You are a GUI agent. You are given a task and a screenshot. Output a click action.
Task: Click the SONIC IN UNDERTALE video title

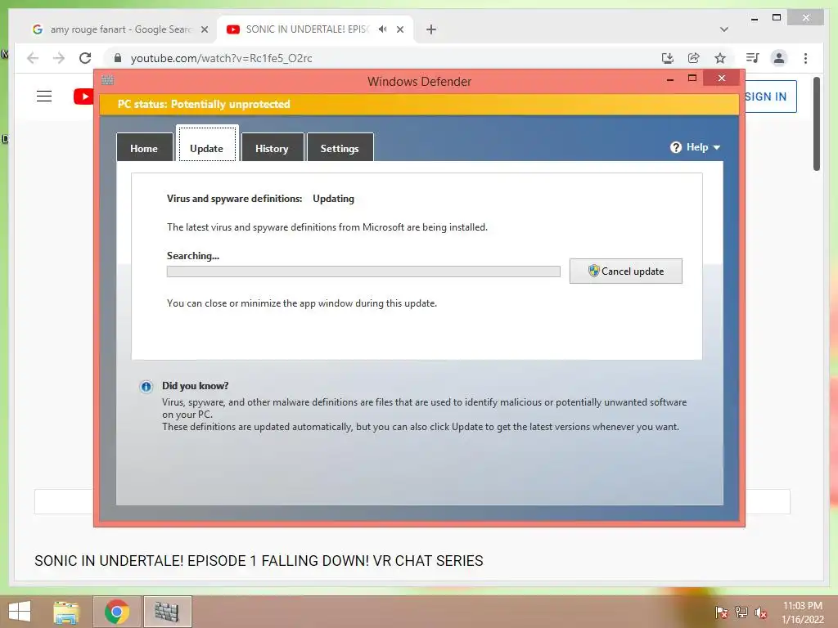click(x=259, y=561)
